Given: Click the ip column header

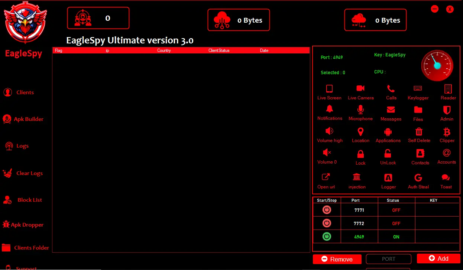Looking at the screenshot, I should coord(107,50).
